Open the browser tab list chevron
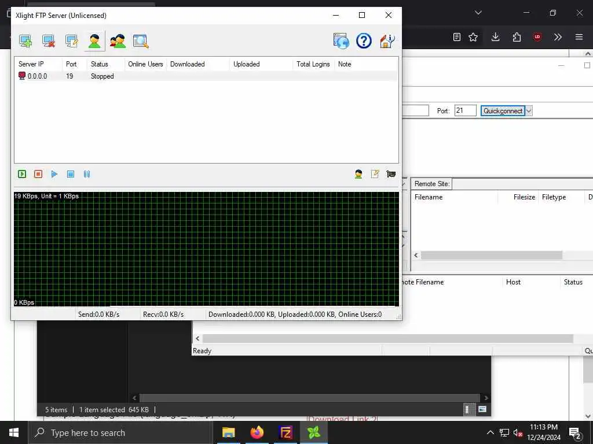This screenshot has height=444, width=593. pos(478,13)
